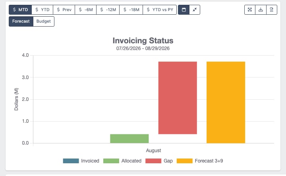286x176 pixels.
Task: Click the 3.0 axis tick label
Action: [25, 77]
